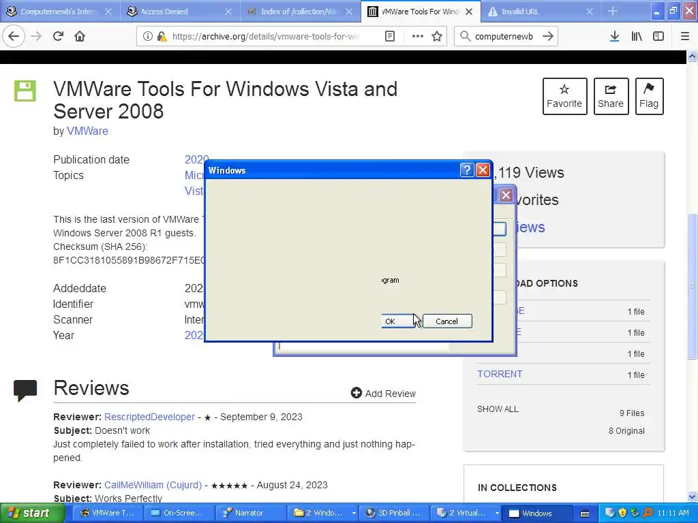Switch to Narrator taskbar button
The image size is (698, 523).
(x=251, y=513)
